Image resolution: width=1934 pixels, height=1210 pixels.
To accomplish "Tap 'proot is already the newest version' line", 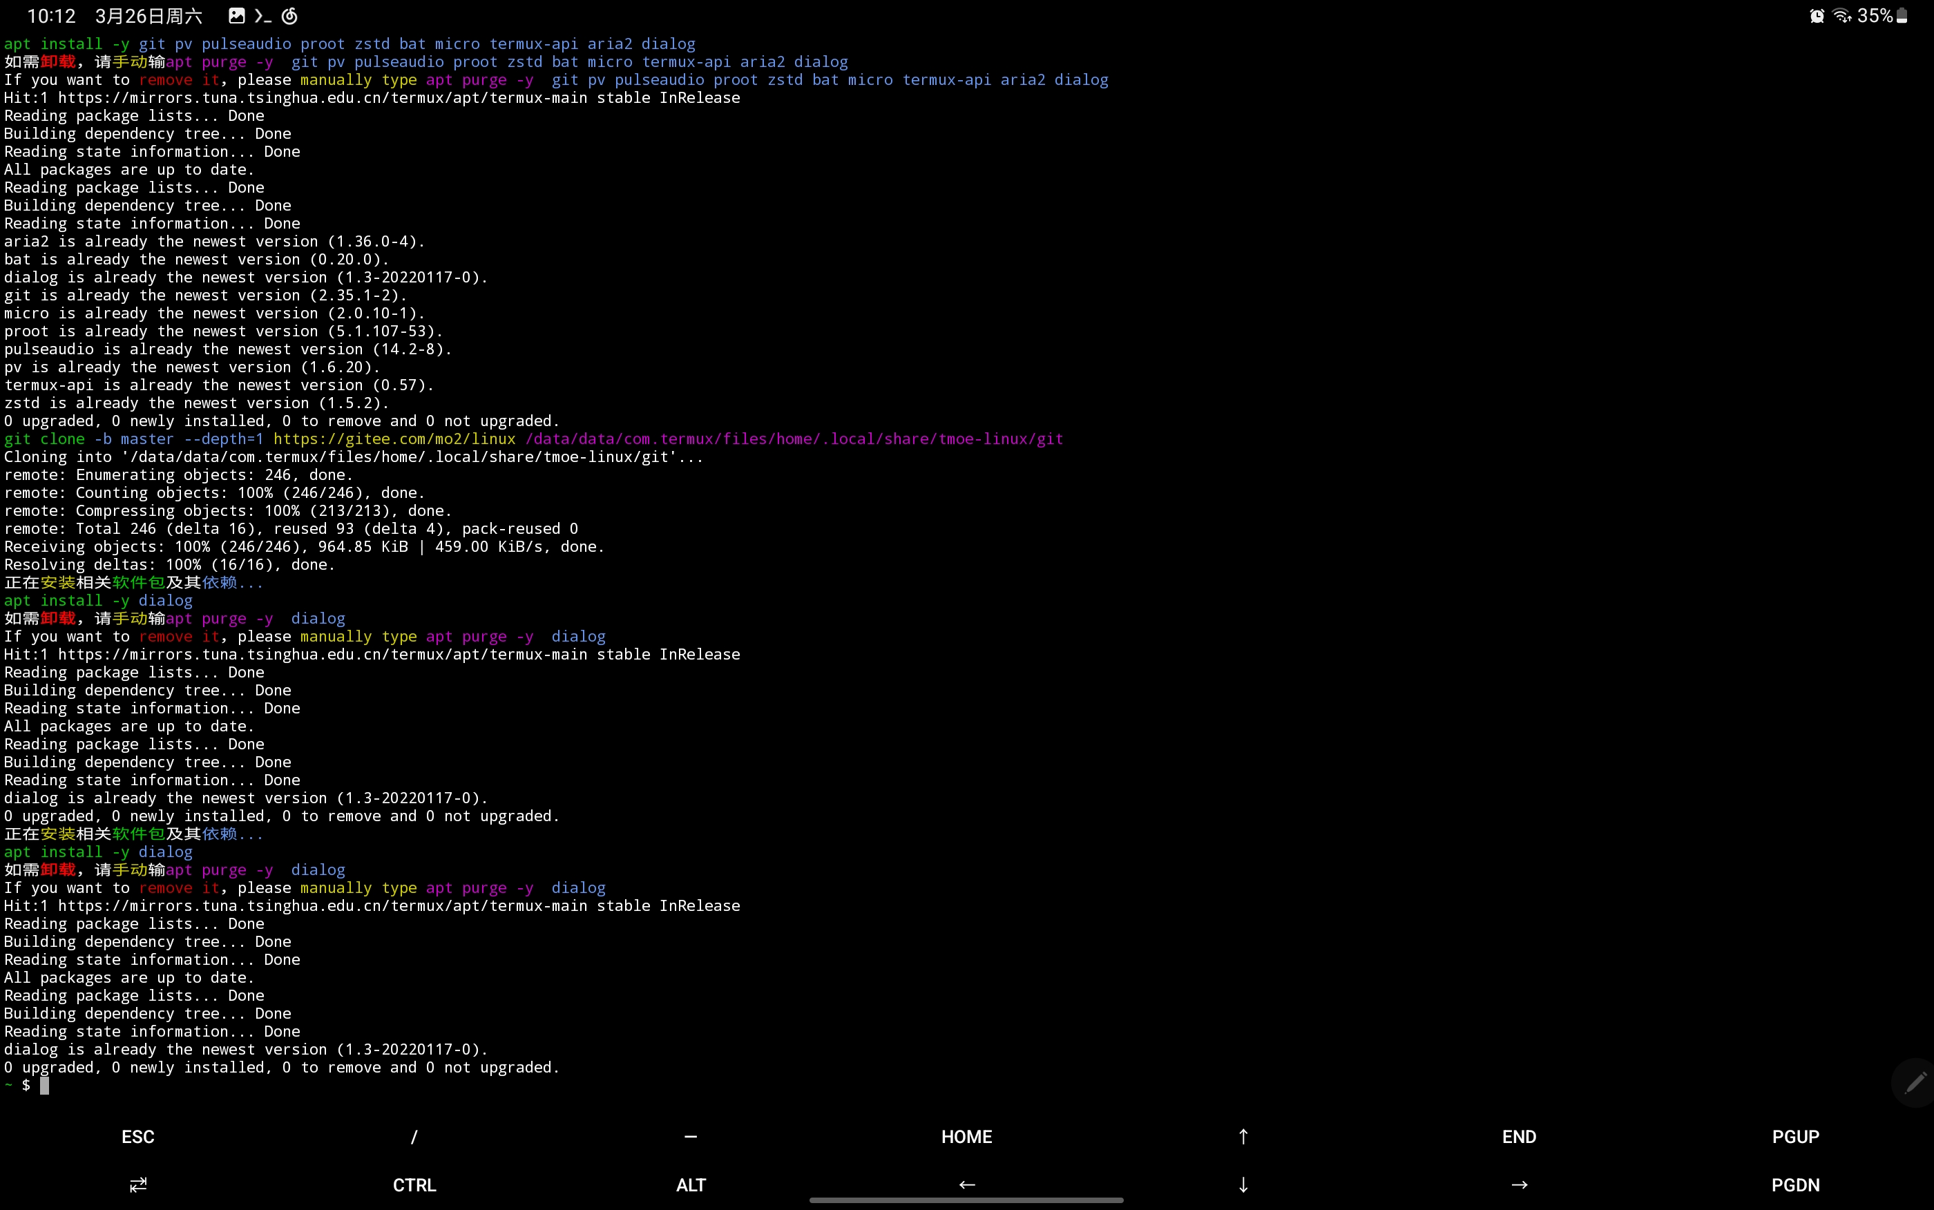I will (x=223, y=332).
